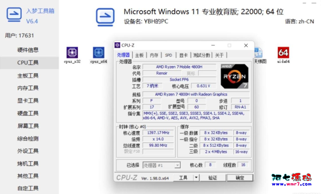The width and height of the screenshot is (321, 194).
Task: Click the 工具 button in CPU-Z
Action: coord(183,178)
